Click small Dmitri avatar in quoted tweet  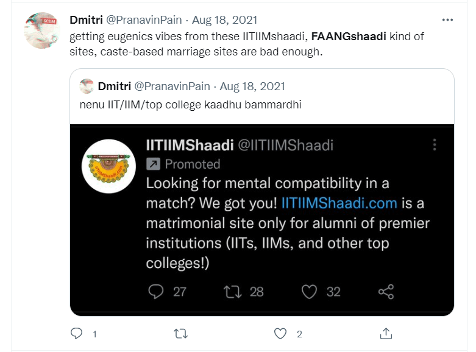point(87,86)
